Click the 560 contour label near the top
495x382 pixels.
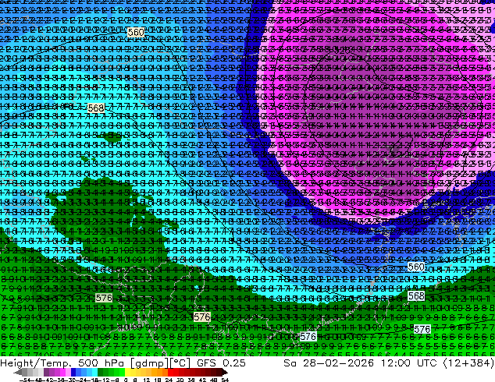[136, 32]
